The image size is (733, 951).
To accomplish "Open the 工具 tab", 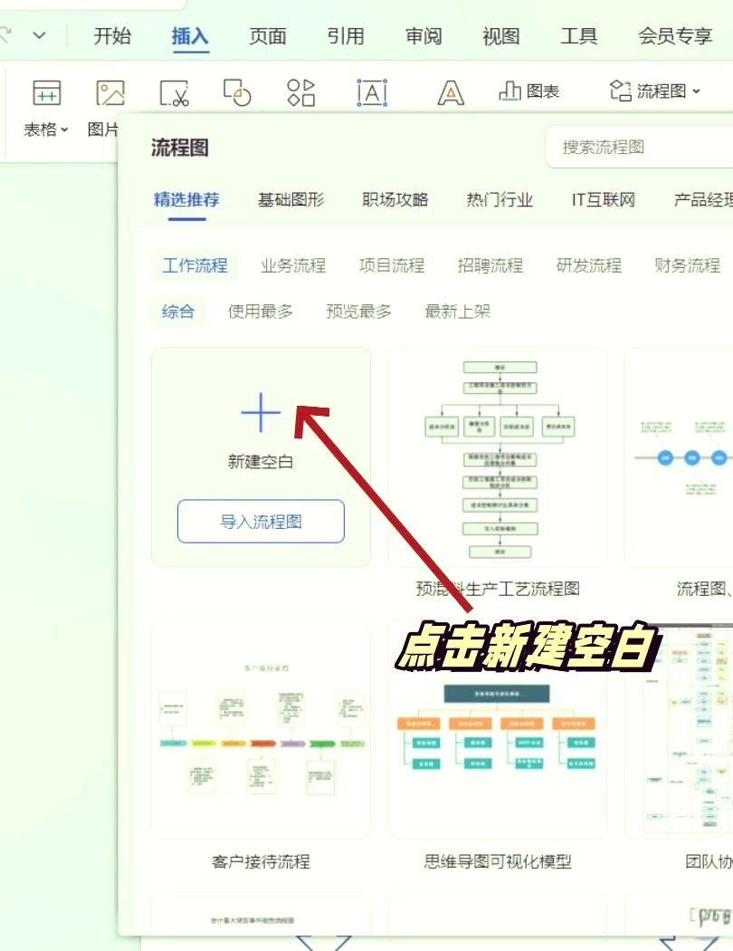I will coord(578,36).
